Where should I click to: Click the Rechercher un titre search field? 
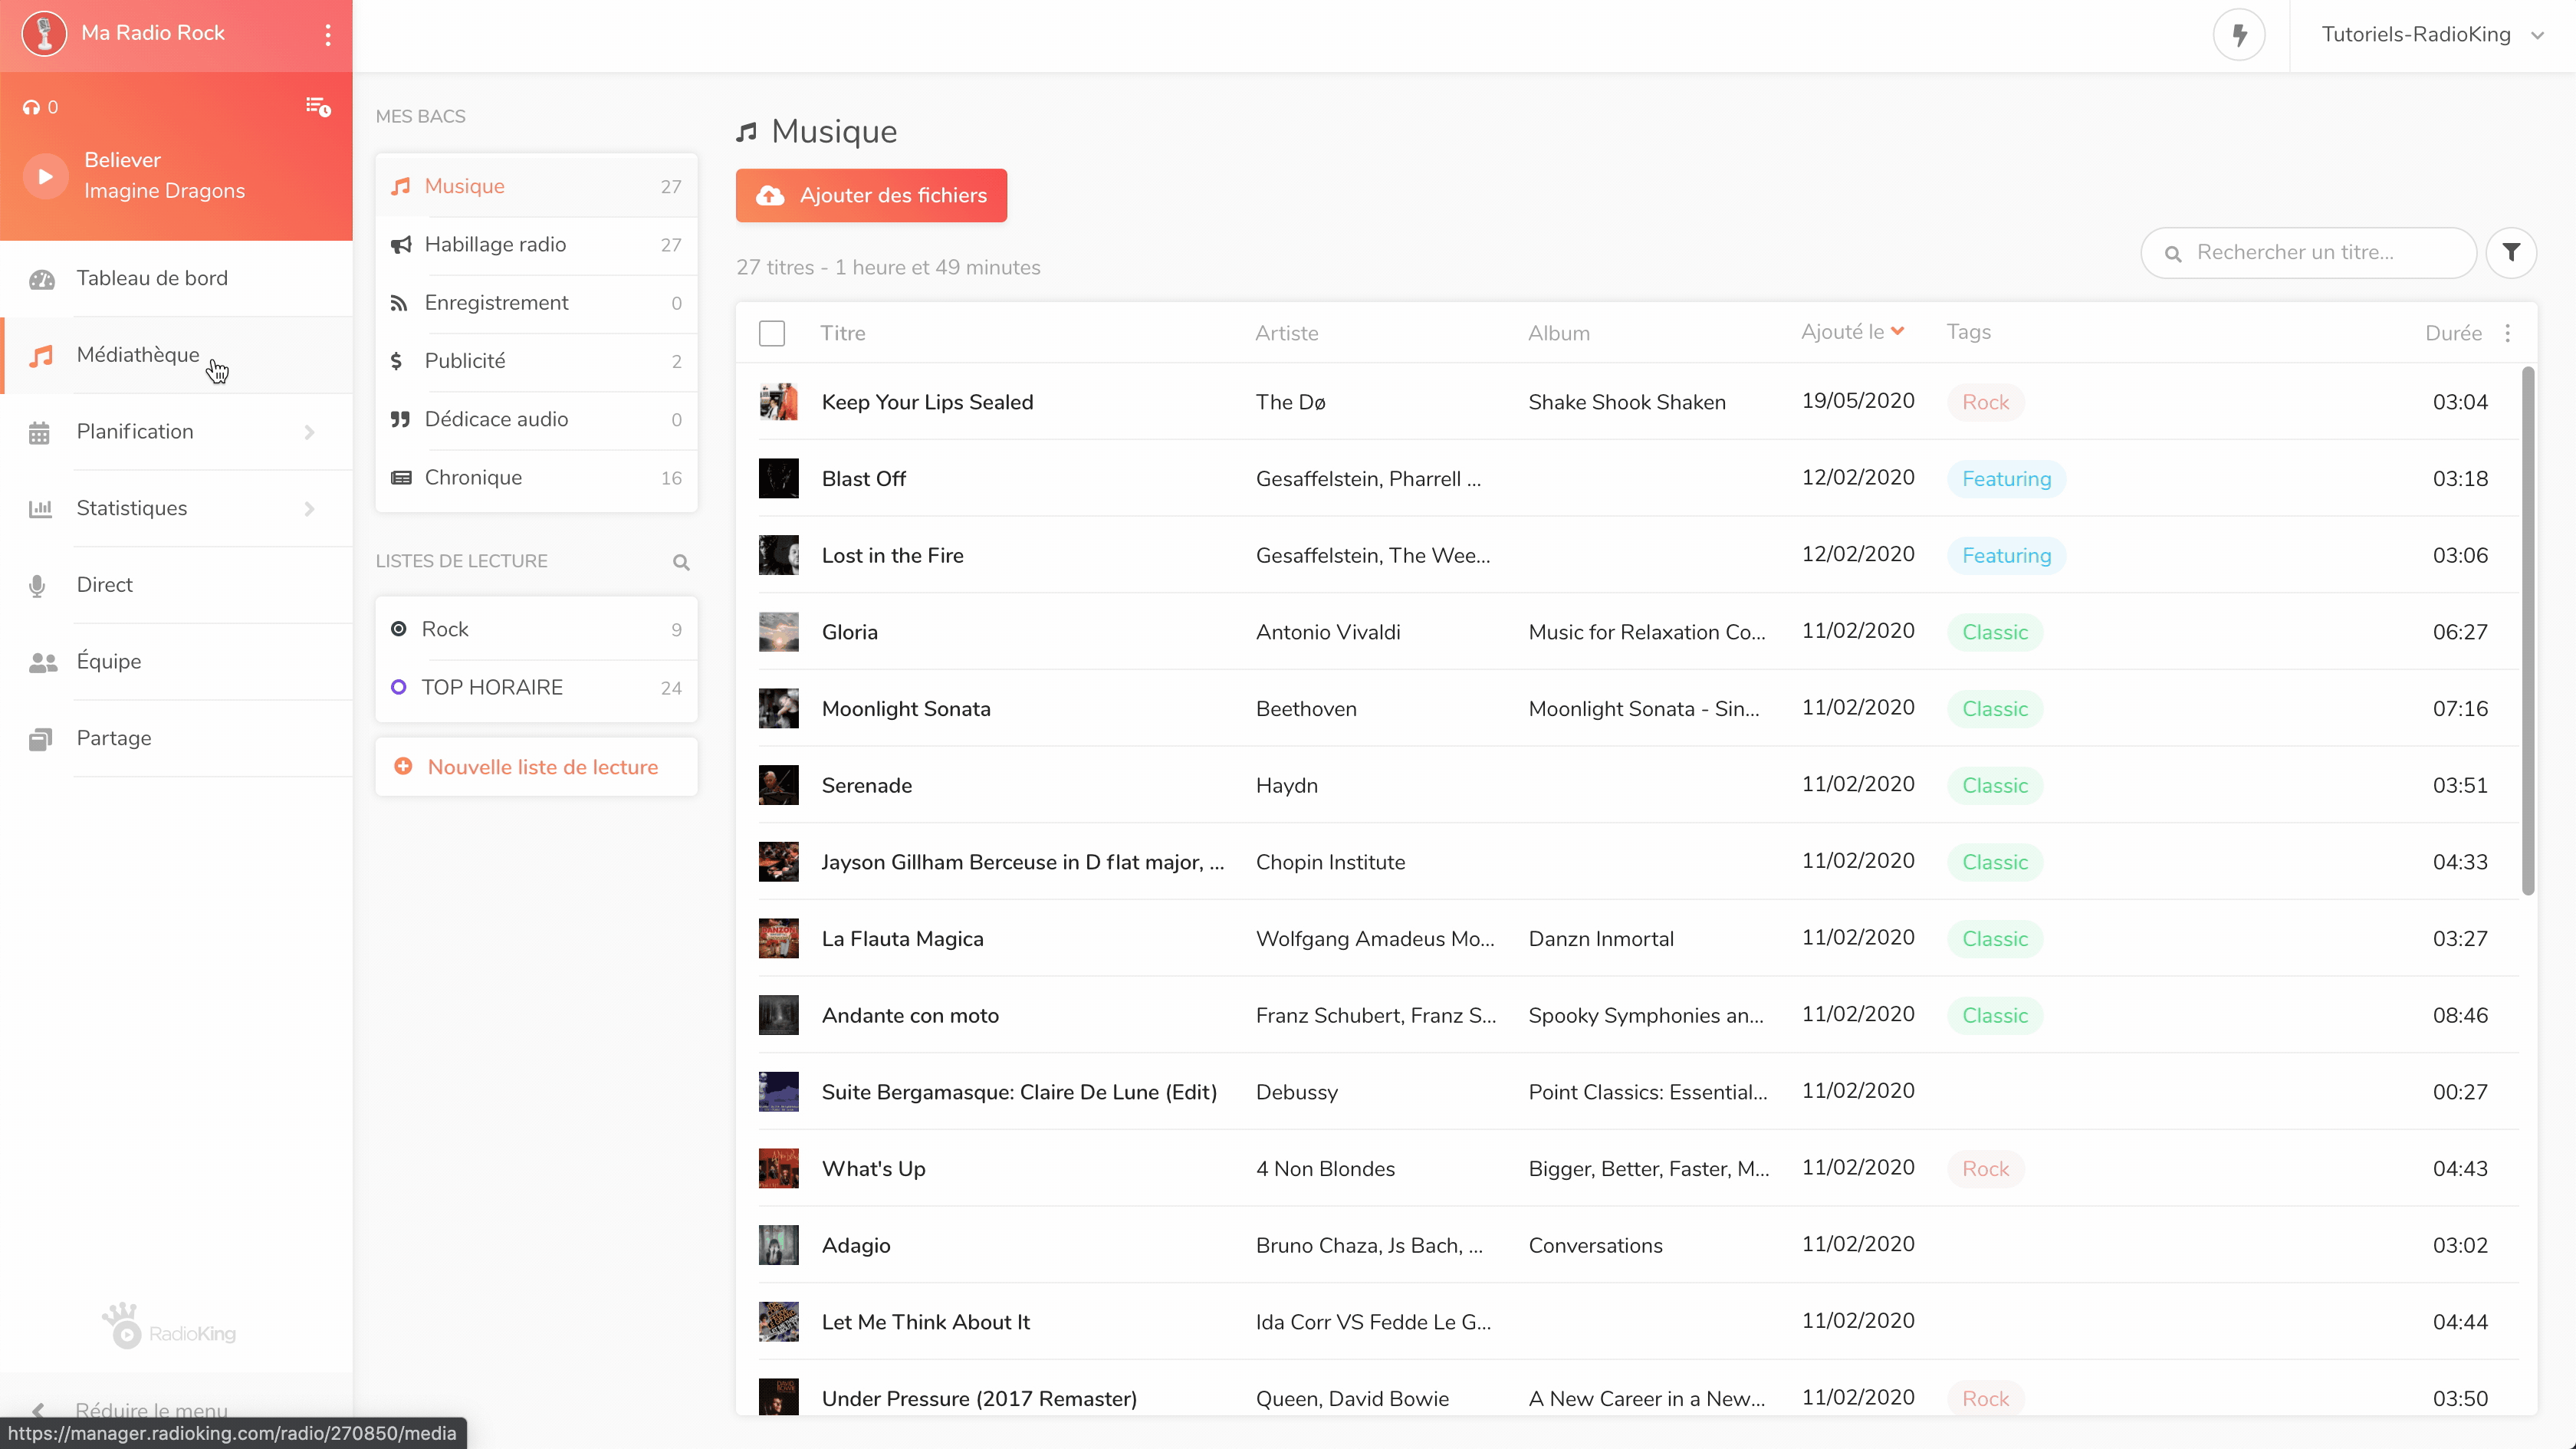tap(2308, 253)
